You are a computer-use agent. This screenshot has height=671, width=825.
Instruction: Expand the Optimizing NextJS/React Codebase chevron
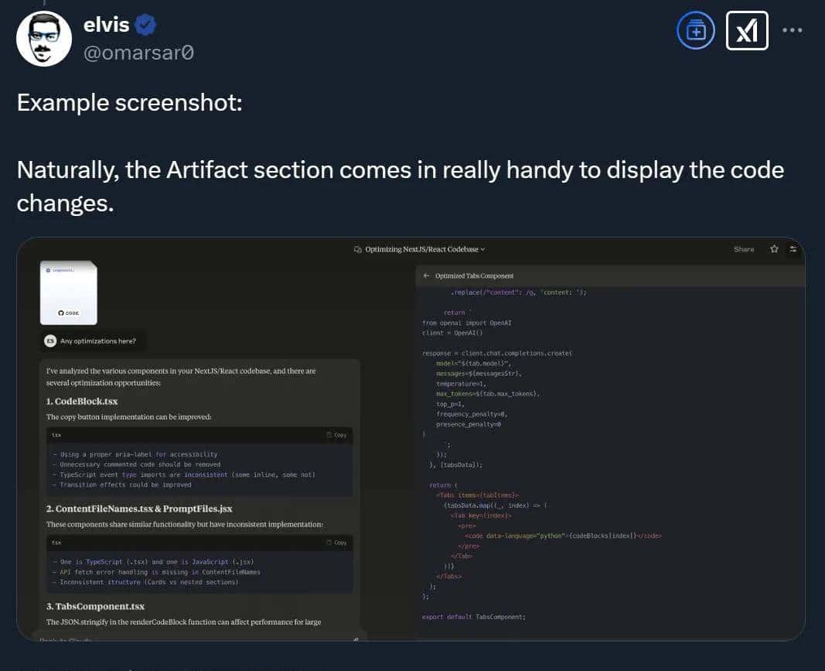pos(482,249)
